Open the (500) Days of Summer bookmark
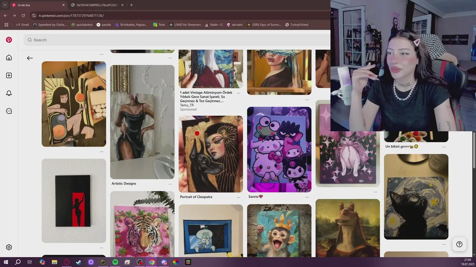476x267 pixels. tap(264, 25)
